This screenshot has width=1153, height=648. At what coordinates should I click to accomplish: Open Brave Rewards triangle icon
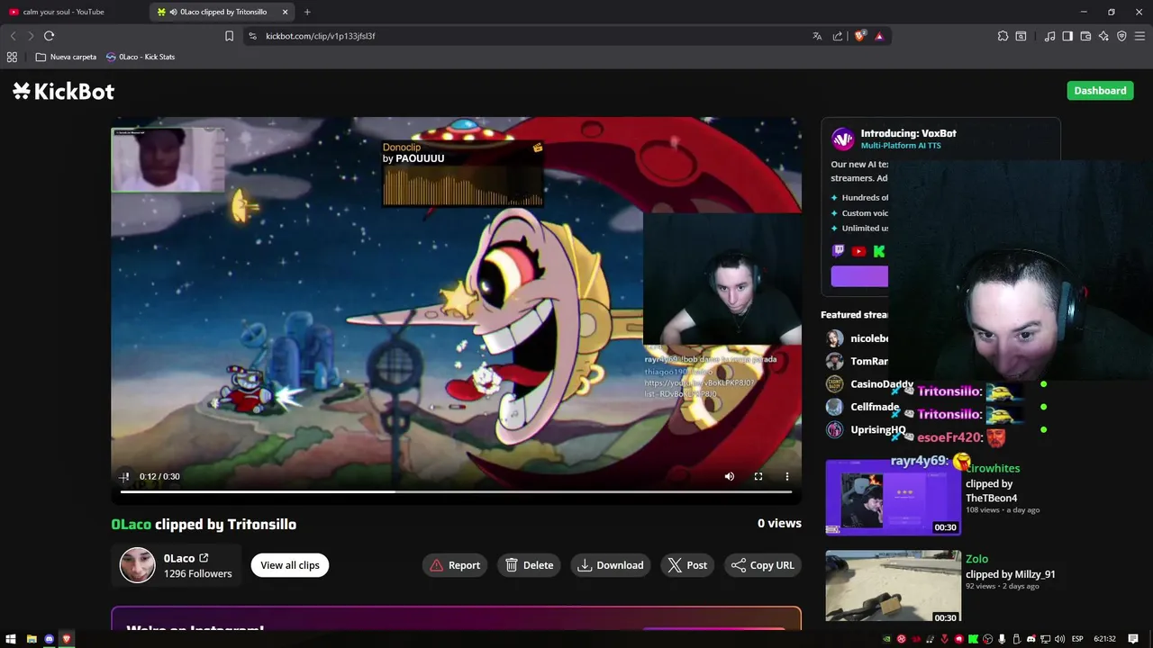coord(879,36)
